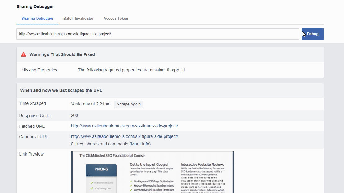Click the ClickMinded SEO Foundational Course title
Image resolution: width=344 pixels, height=193 pixels.
[x=112, y=156]
